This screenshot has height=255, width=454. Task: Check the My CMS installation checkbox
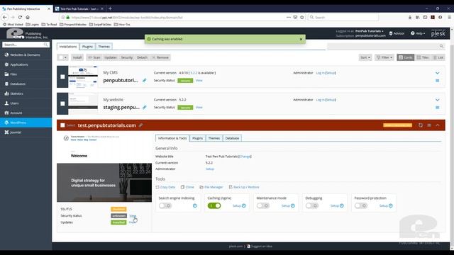(x=62, y=76)
